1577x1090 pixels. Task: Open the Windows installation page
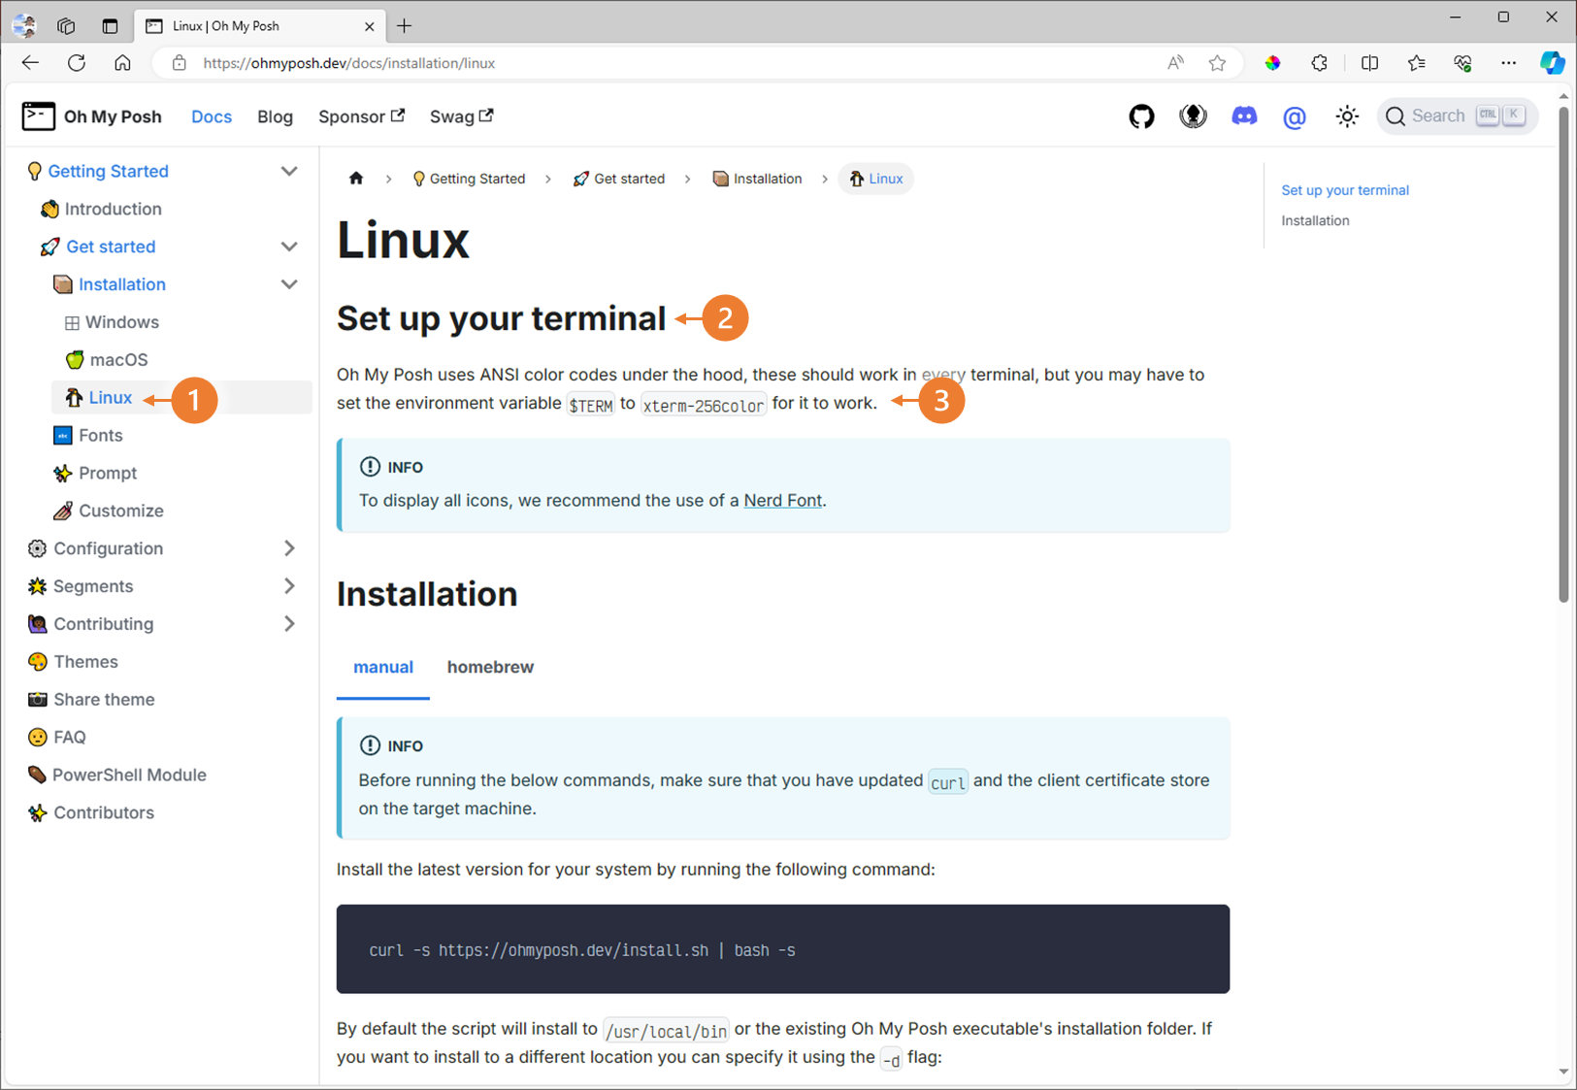112,322
